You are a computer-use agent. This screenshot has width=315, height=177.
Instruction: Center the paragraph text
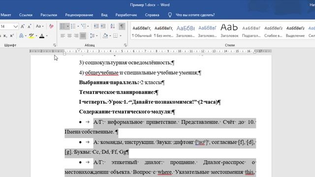tap(69, 36)
